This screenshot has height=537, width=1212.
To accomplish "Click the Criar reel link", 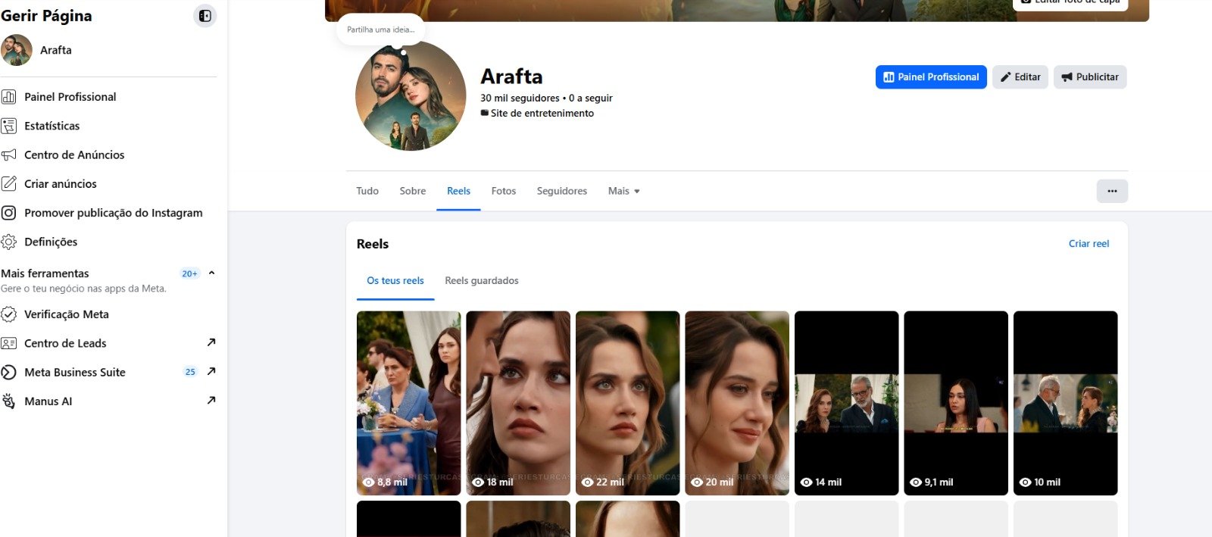I will [1089, 243].
